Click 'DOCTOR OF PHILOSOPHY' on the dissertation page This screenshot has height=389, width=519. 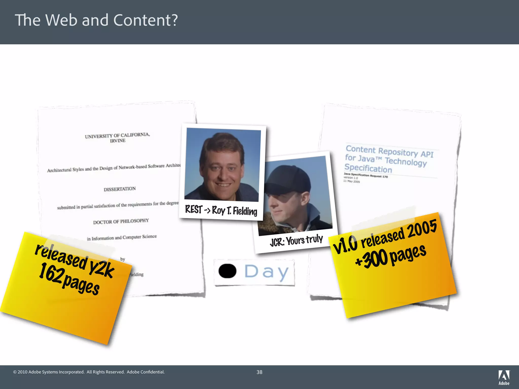click(x=121, y=221)
